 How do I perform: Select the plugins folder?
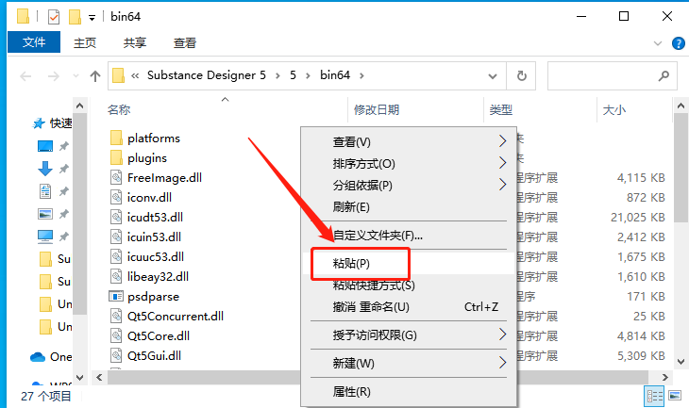point(147,158)
